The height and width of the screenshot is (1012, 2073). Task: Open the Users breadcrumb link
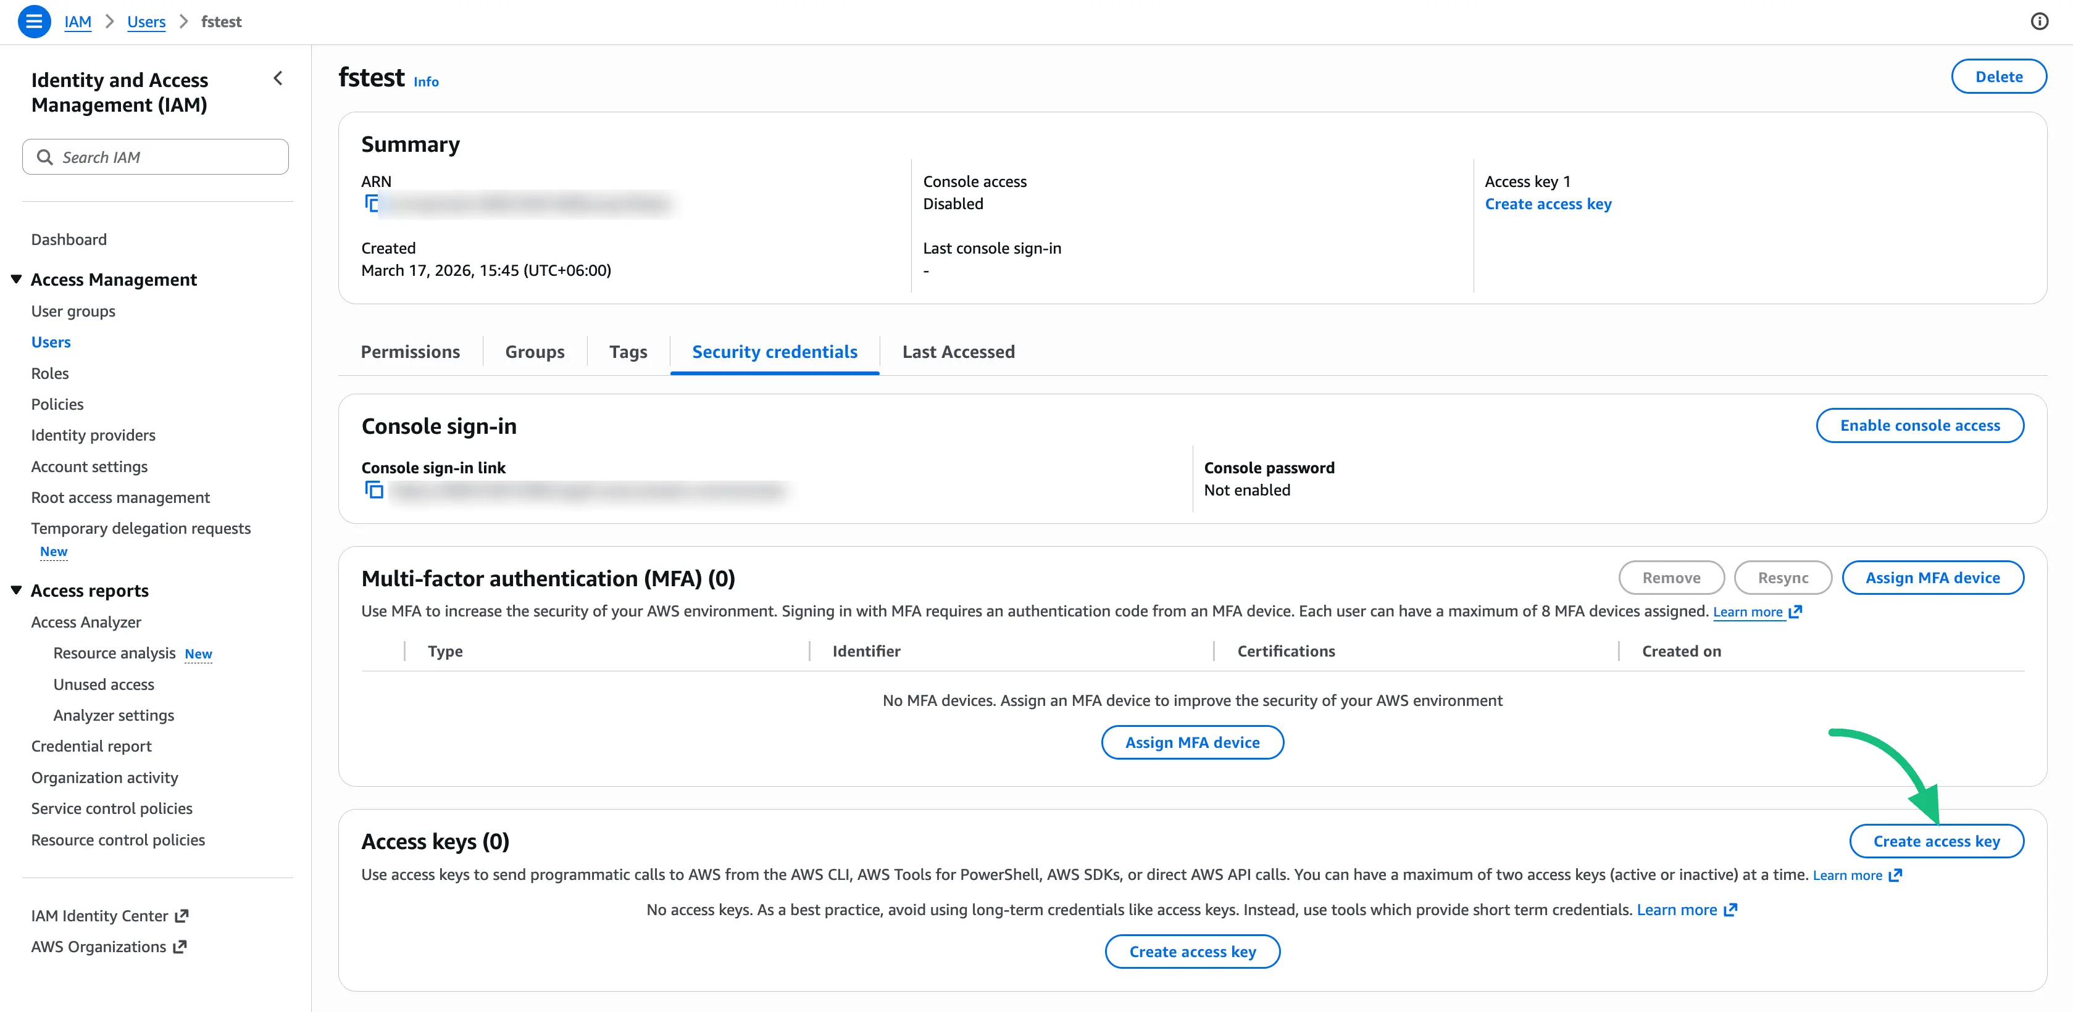tap(146, 22)
